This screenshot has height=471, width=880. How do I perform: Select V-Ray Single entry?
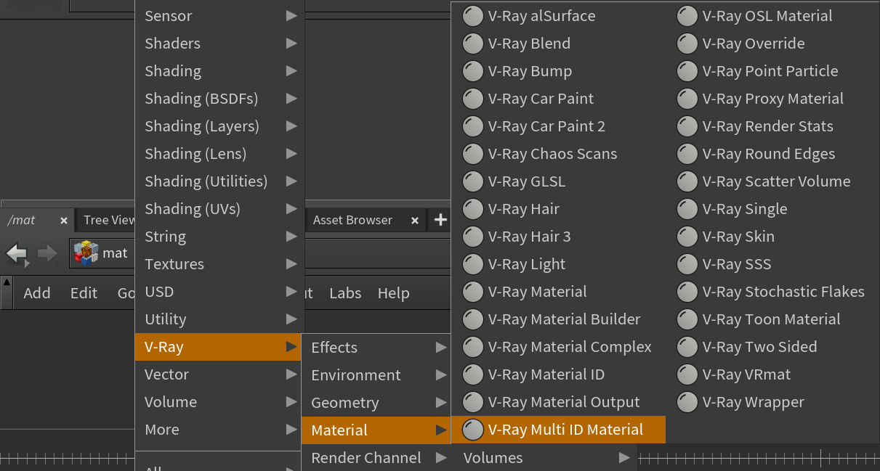(772, 209)
